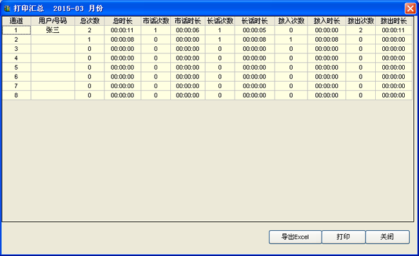Click the 长话次数 column header

pyautogui.click(x=220, y=21)
